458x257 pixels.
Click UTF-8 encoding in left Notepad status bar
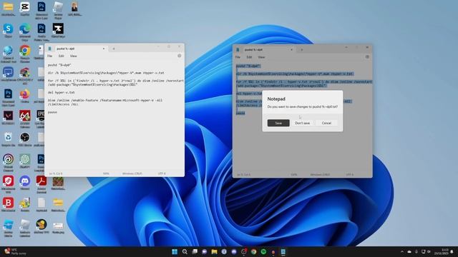(x=162, y=173)
